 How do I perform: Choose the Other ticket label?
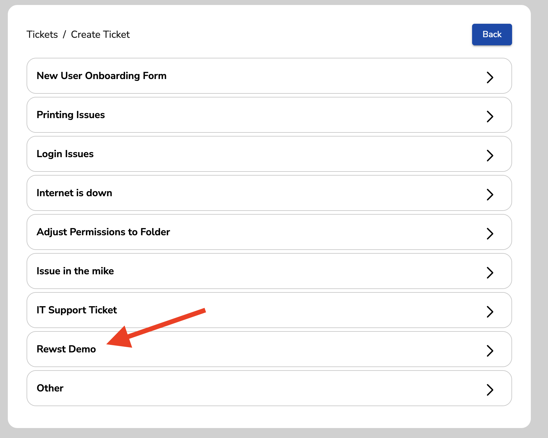coord(50,388)
